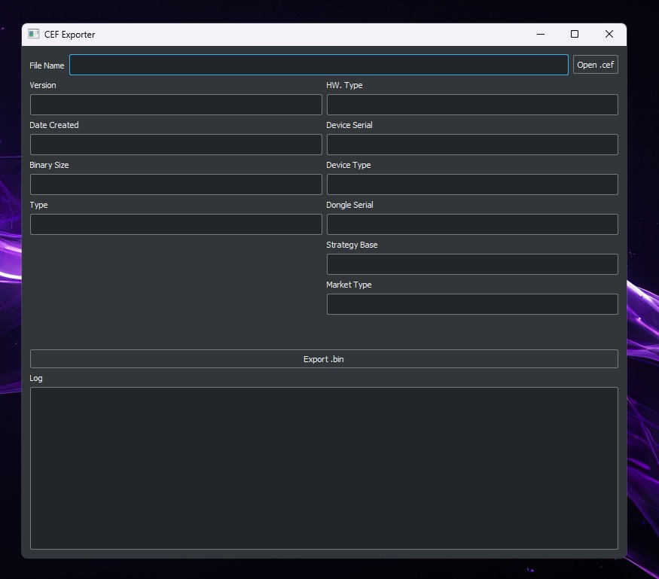Minimize the CEF Exporter window
The height and width of the screenshot is (579, 659).
[x=541, y=34]
